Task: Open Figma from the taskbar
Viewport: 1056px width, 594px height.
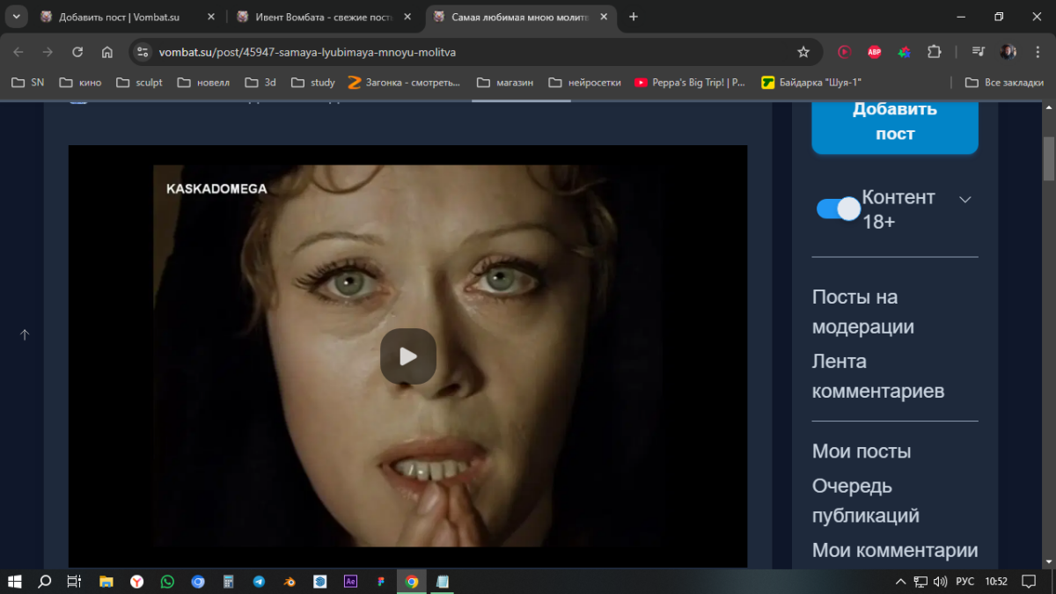Action: [381, 582]
